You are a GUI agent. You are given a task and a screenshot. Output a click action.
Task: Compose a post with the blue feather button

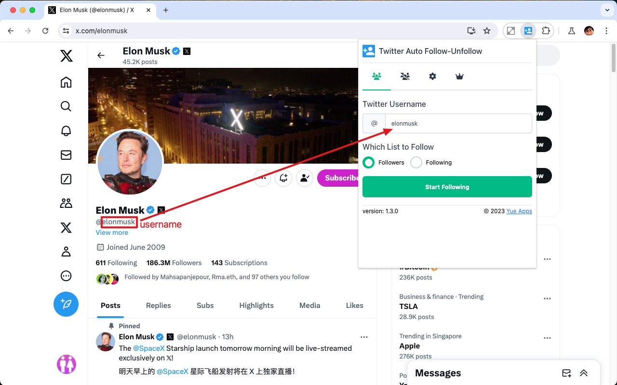point(66,304)
